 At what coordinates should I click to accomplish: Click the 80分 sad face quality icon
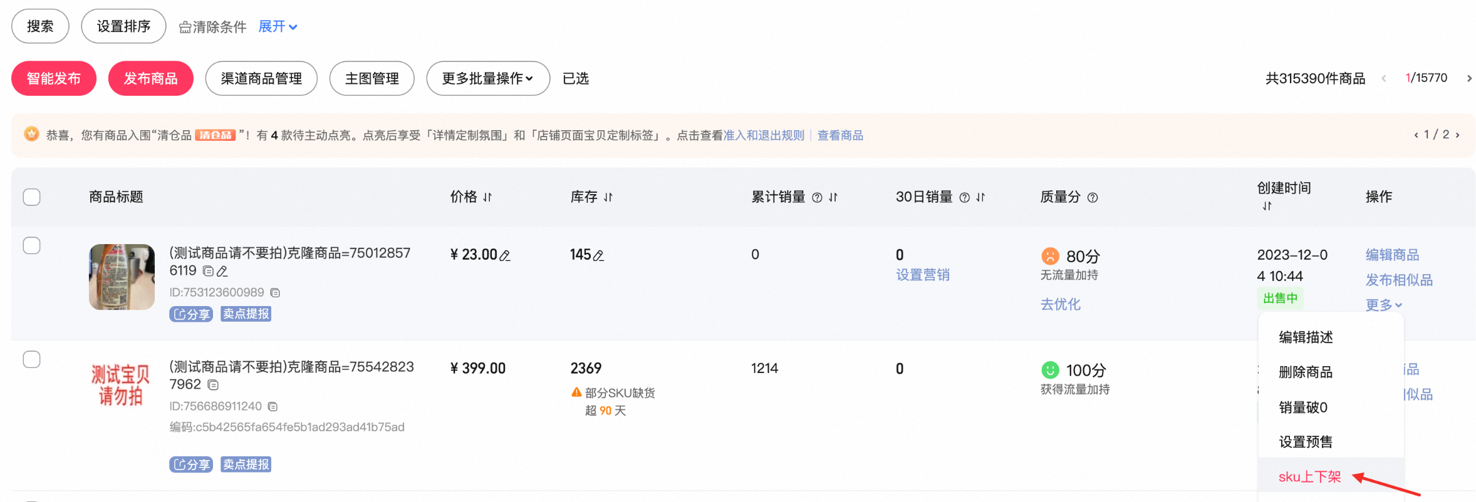coord(1050,256)
